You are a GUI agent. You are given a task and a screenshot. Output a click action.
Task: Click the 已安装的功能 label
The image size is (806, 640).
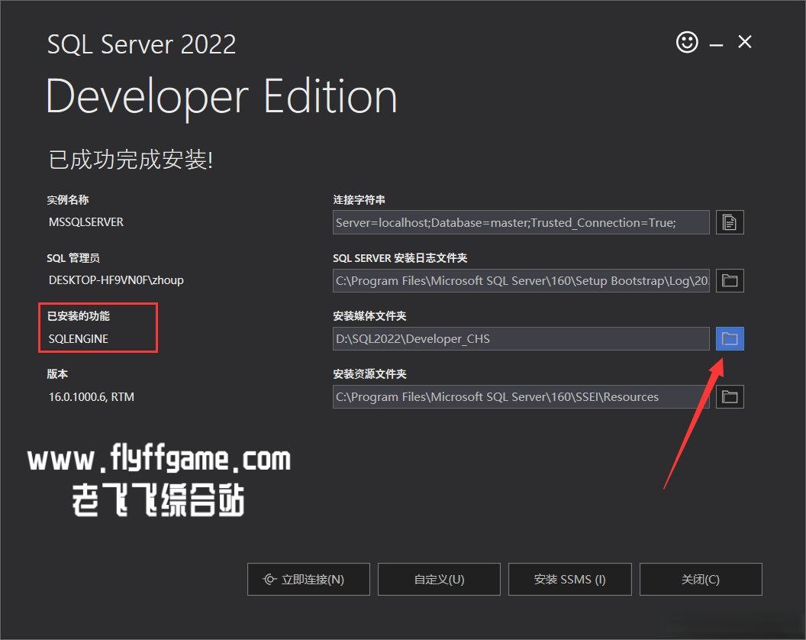coord(78,316)
